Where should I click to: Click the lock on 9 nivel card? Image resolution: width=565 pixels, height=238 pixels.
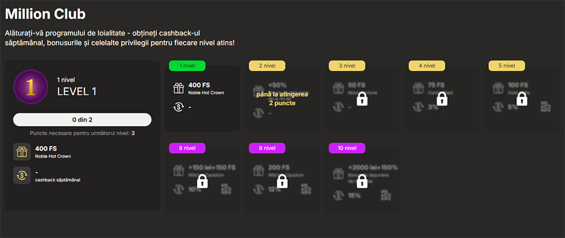282,181
